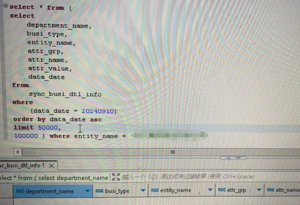The width and height of the screenshot is (300, 205).
Task: Select the department_name column header
Action: point(53,191)
